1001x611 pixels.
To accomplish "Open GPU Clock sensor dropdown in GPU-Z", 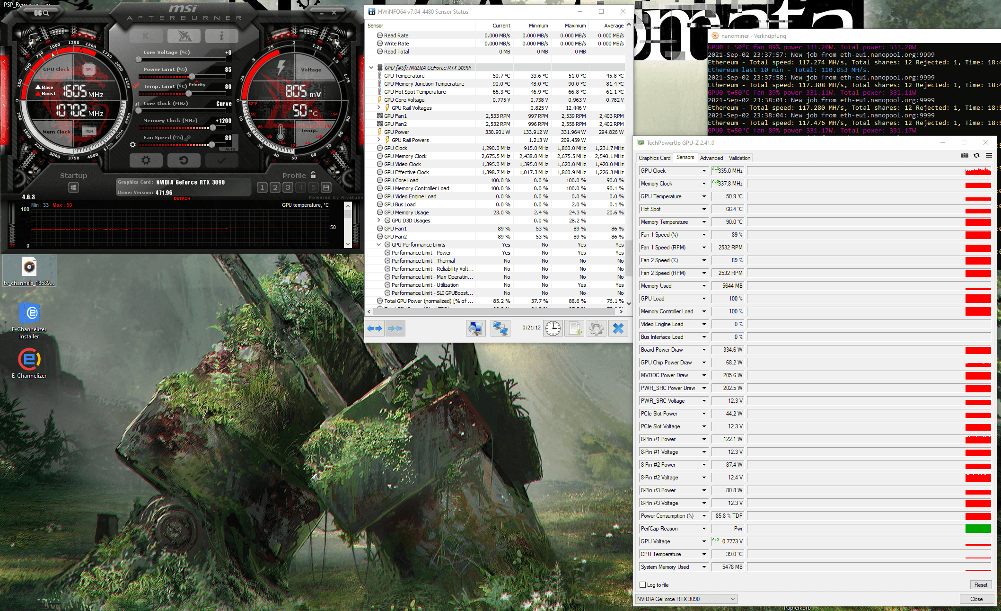I will click(x=703, y=171).
